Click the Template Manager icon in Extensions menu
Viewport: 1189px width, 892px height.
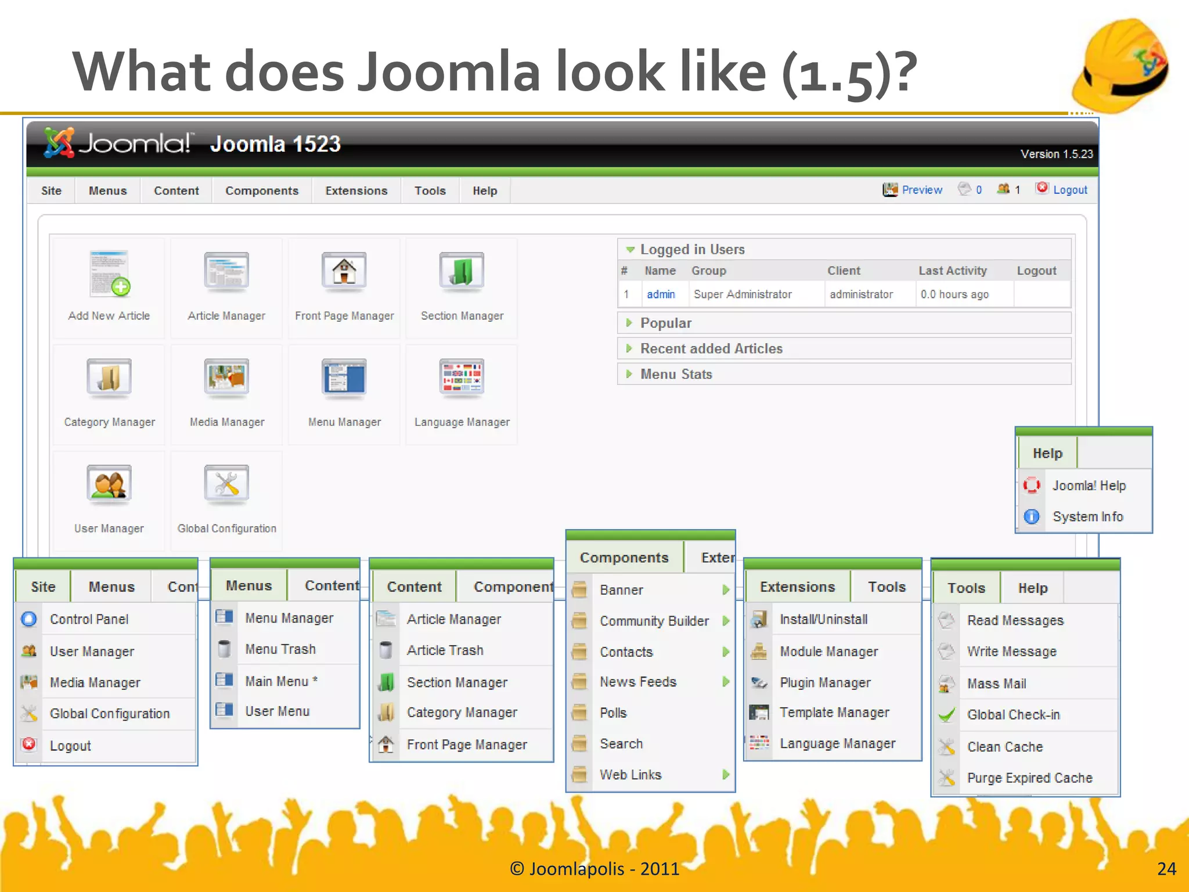coord(759,713)
